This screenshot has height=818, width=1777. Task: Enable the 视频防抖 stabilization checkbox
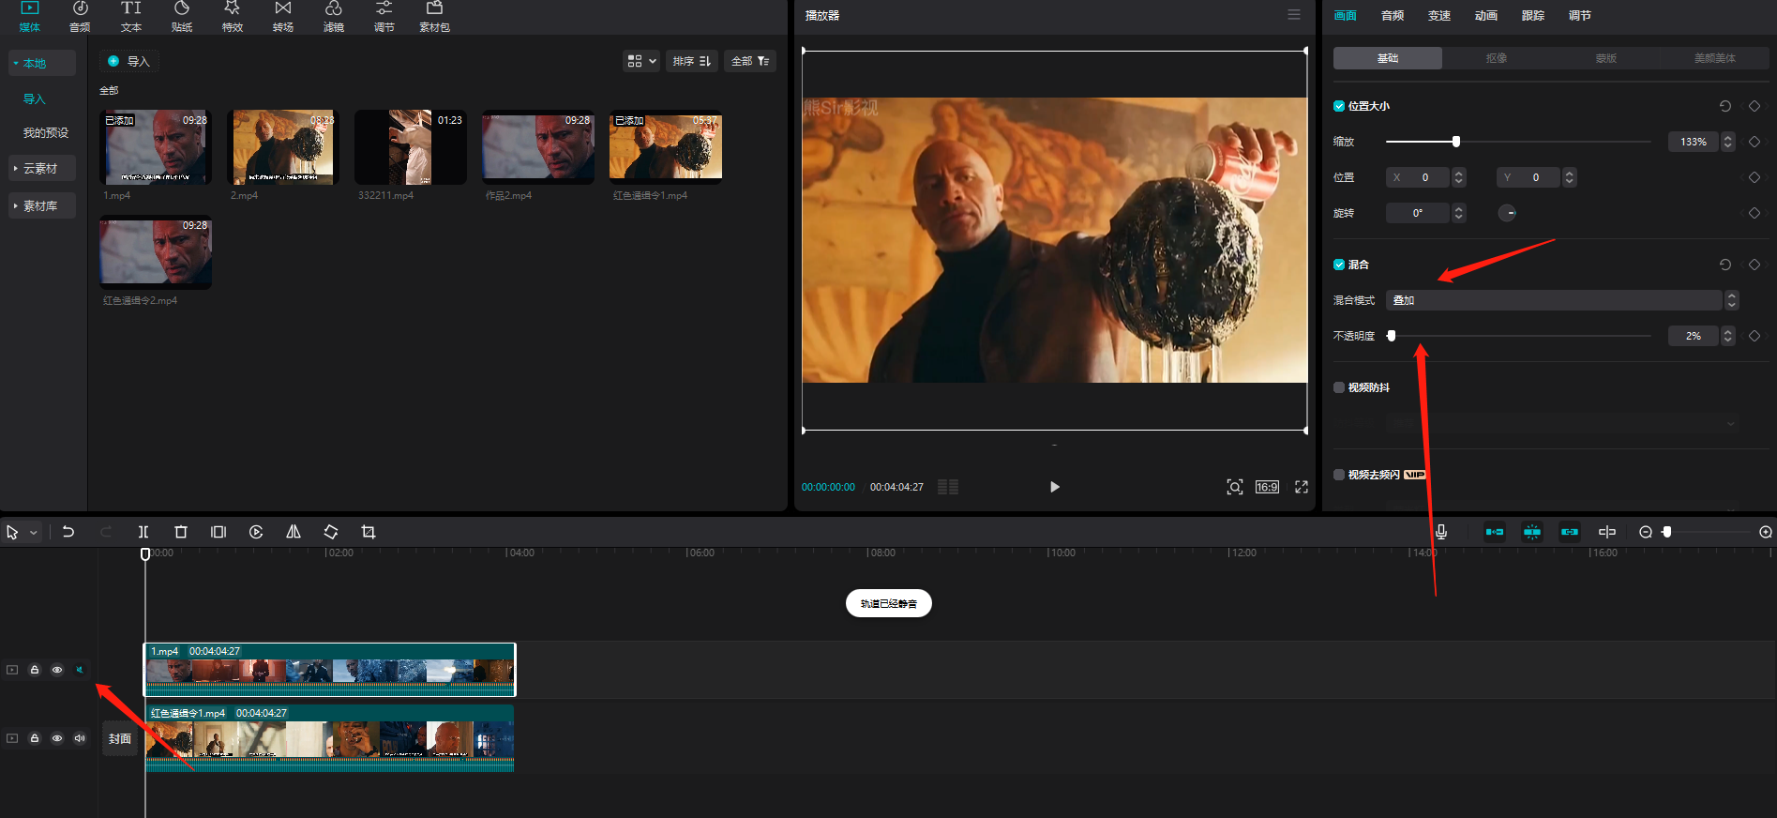tap(1339, 387)
